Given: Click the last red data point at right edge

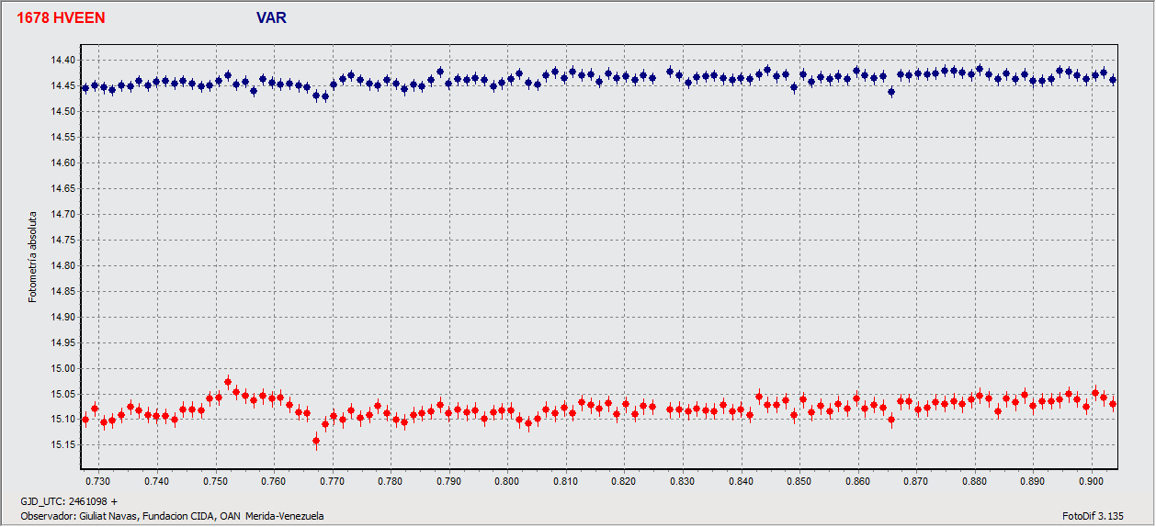Looking at the screenshot, I should point(1113,404).
